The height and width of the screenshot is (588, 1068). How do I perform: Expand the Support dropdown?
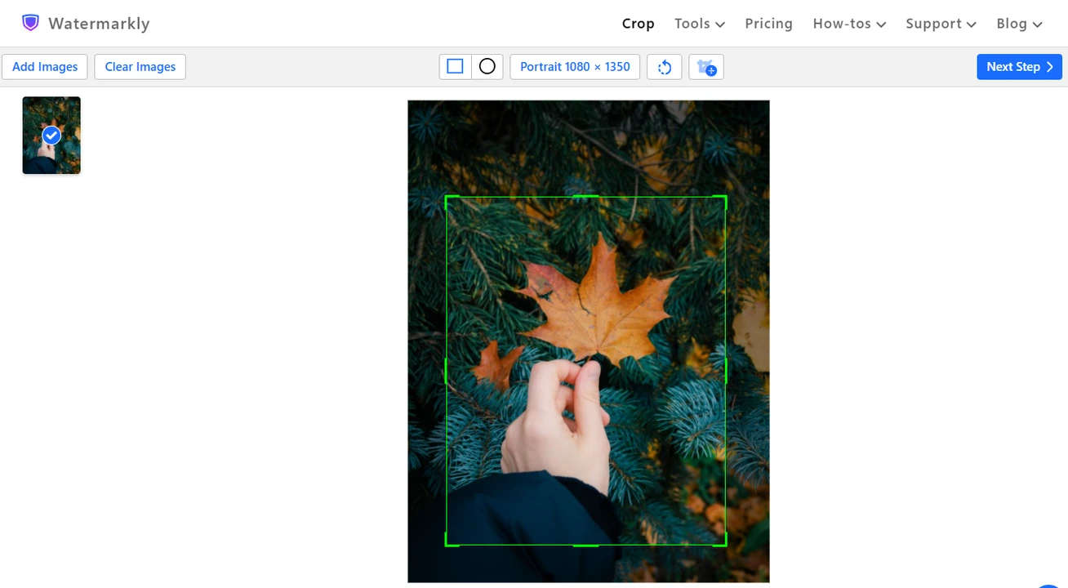point(941,24)
